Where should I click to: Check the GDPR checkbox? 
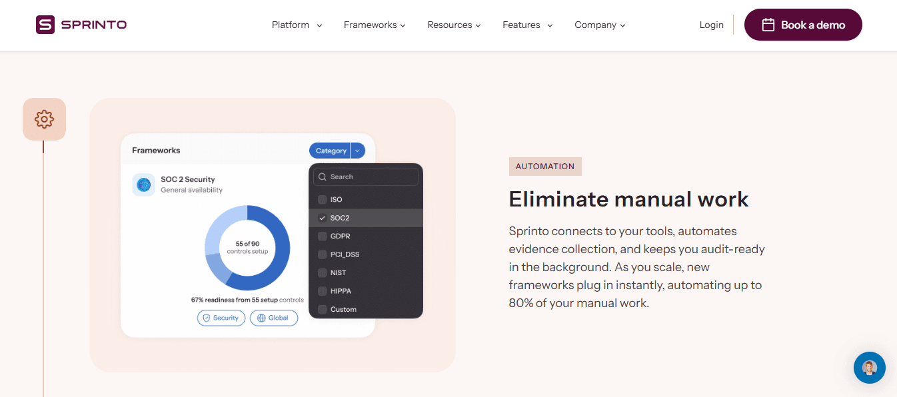pyautogui.click(x=323, y=236)
